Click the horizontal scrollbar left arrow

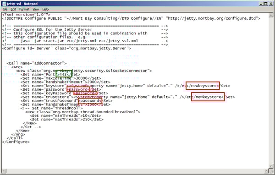tap(4, 170)
